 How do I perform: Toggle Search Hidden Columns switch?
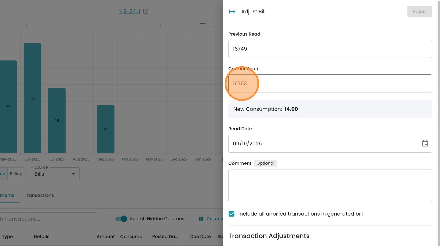point(121,219)
